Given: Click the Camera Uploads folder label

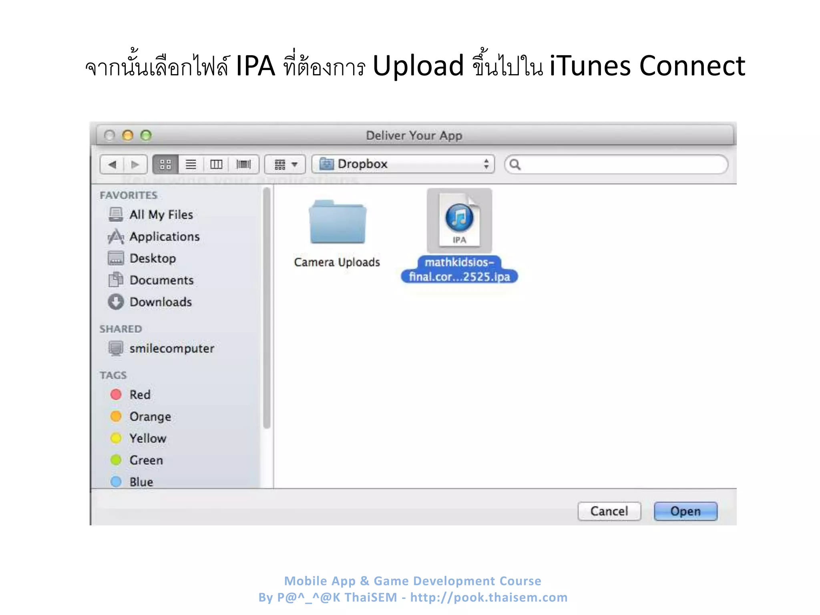Looking at the screenshot, I should click(337, 262).
